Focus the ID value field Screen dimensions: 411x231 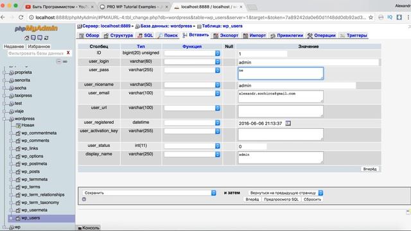pos(263,54)
